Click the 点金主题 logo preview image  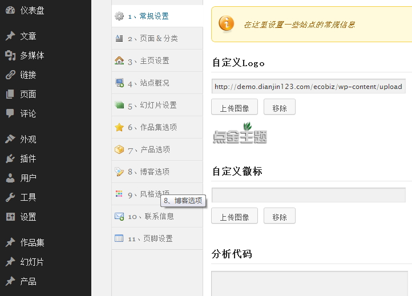point(240,133)
